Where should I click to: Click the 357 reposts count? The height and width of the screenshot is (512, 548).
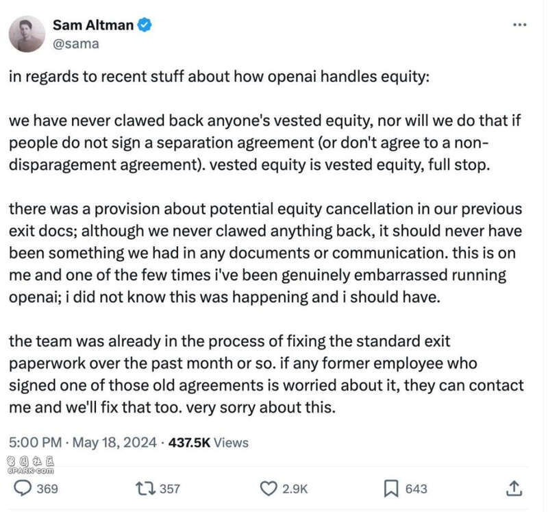pos(169,489)
